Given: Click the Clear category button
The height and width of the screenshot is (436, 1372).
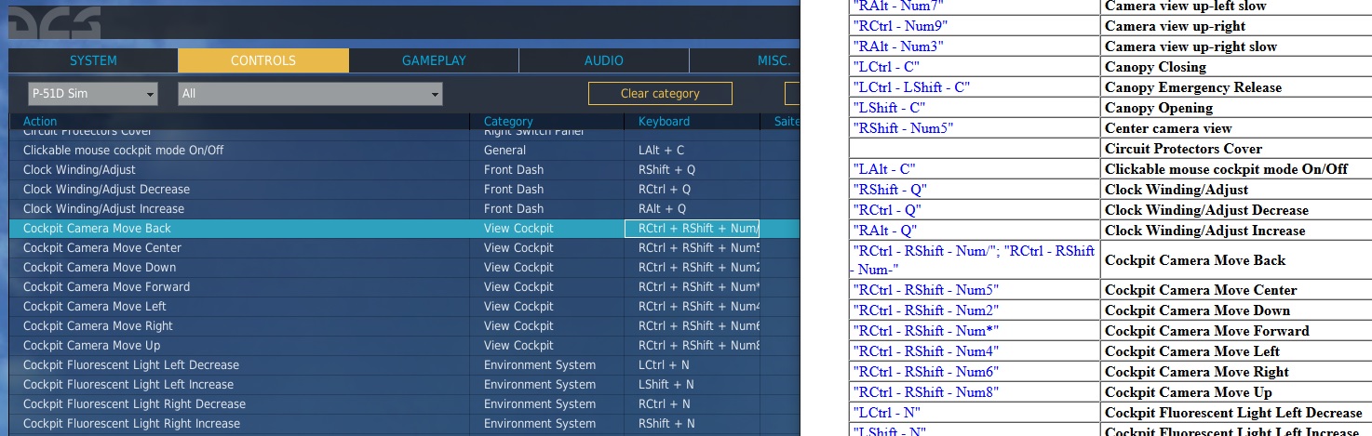Looking at the screenshot, I should coord(660,94).
